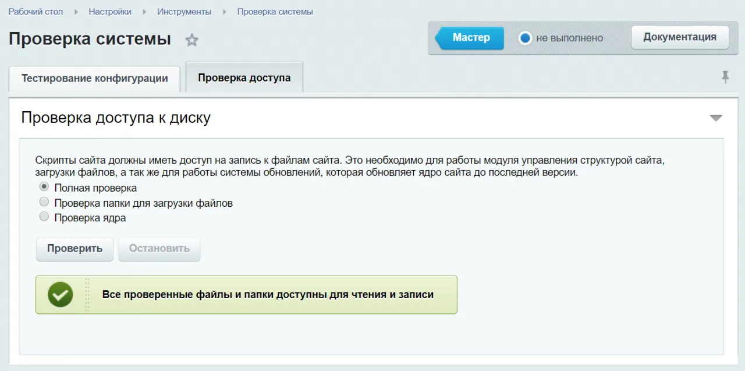Switch to the 'Тестирование конфигурации' tab
The image size is (745, 371).
(94, 78)
